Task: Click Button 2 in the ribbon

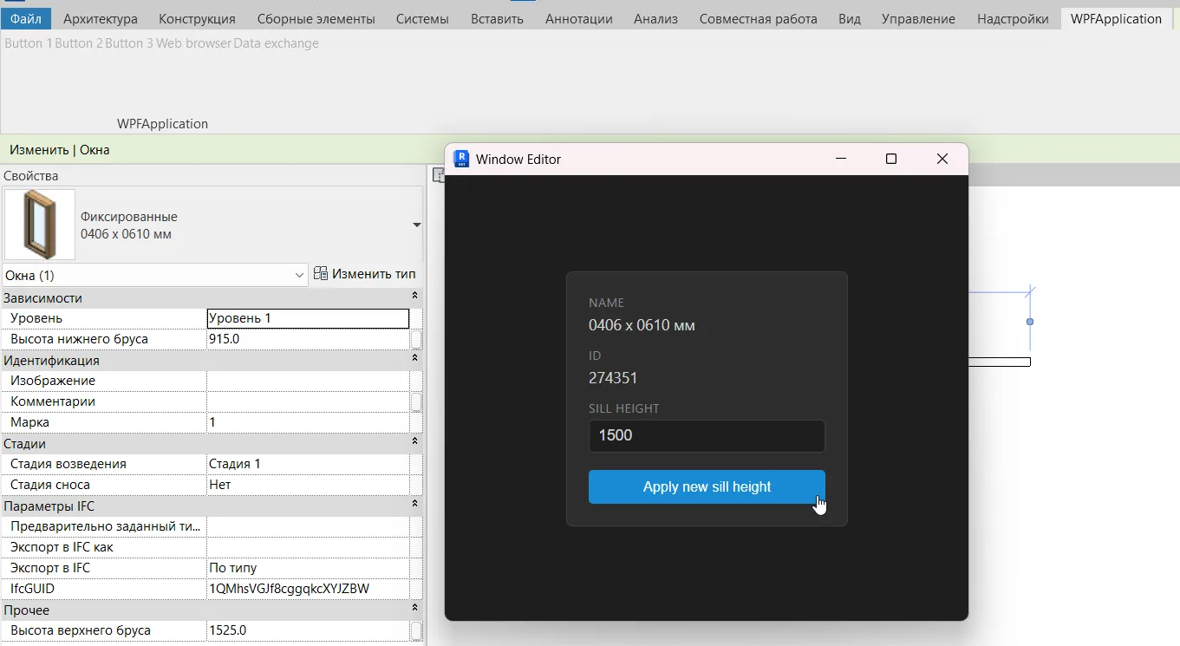Action: [x=79, y=43]
